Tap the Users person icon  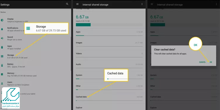click(x=2, y=83)
